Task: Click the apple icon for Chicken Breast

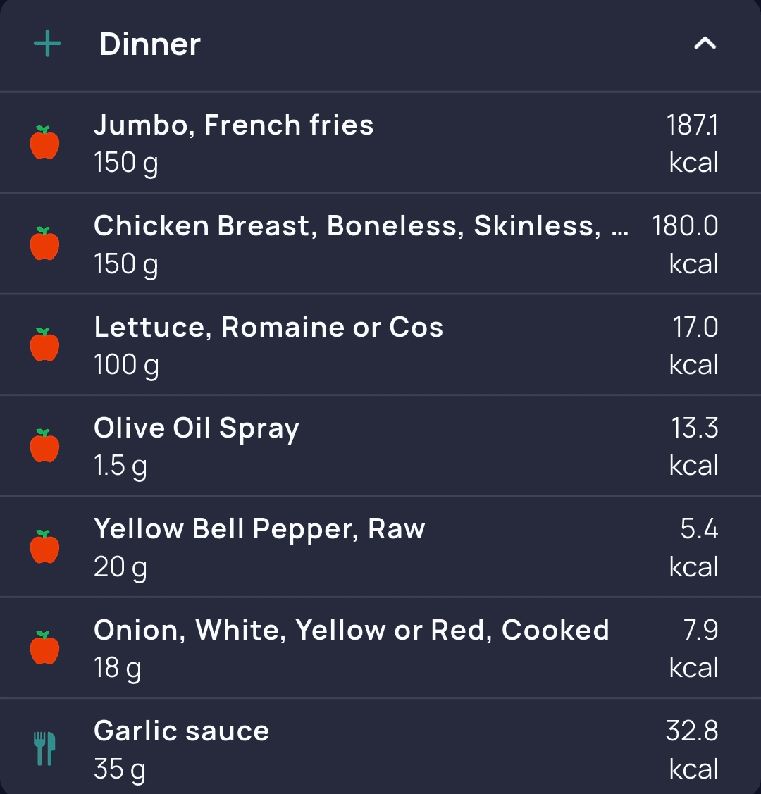Action: pos(44,244)
